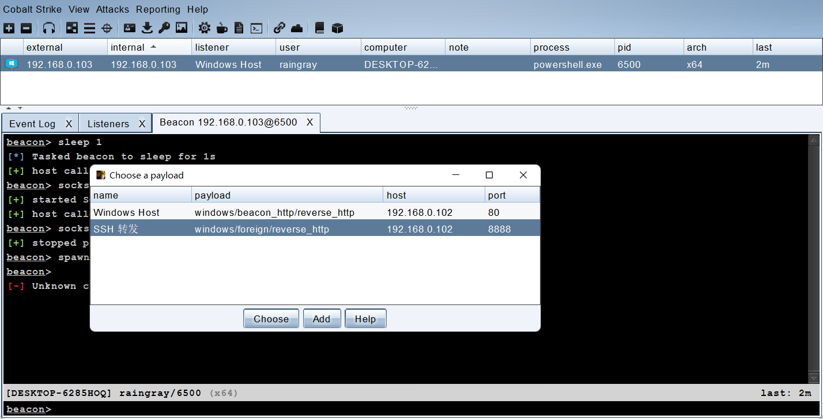This screenshot has height=419, width=823.
Task: Click the beacon command input field
Action: pos(435,409)
